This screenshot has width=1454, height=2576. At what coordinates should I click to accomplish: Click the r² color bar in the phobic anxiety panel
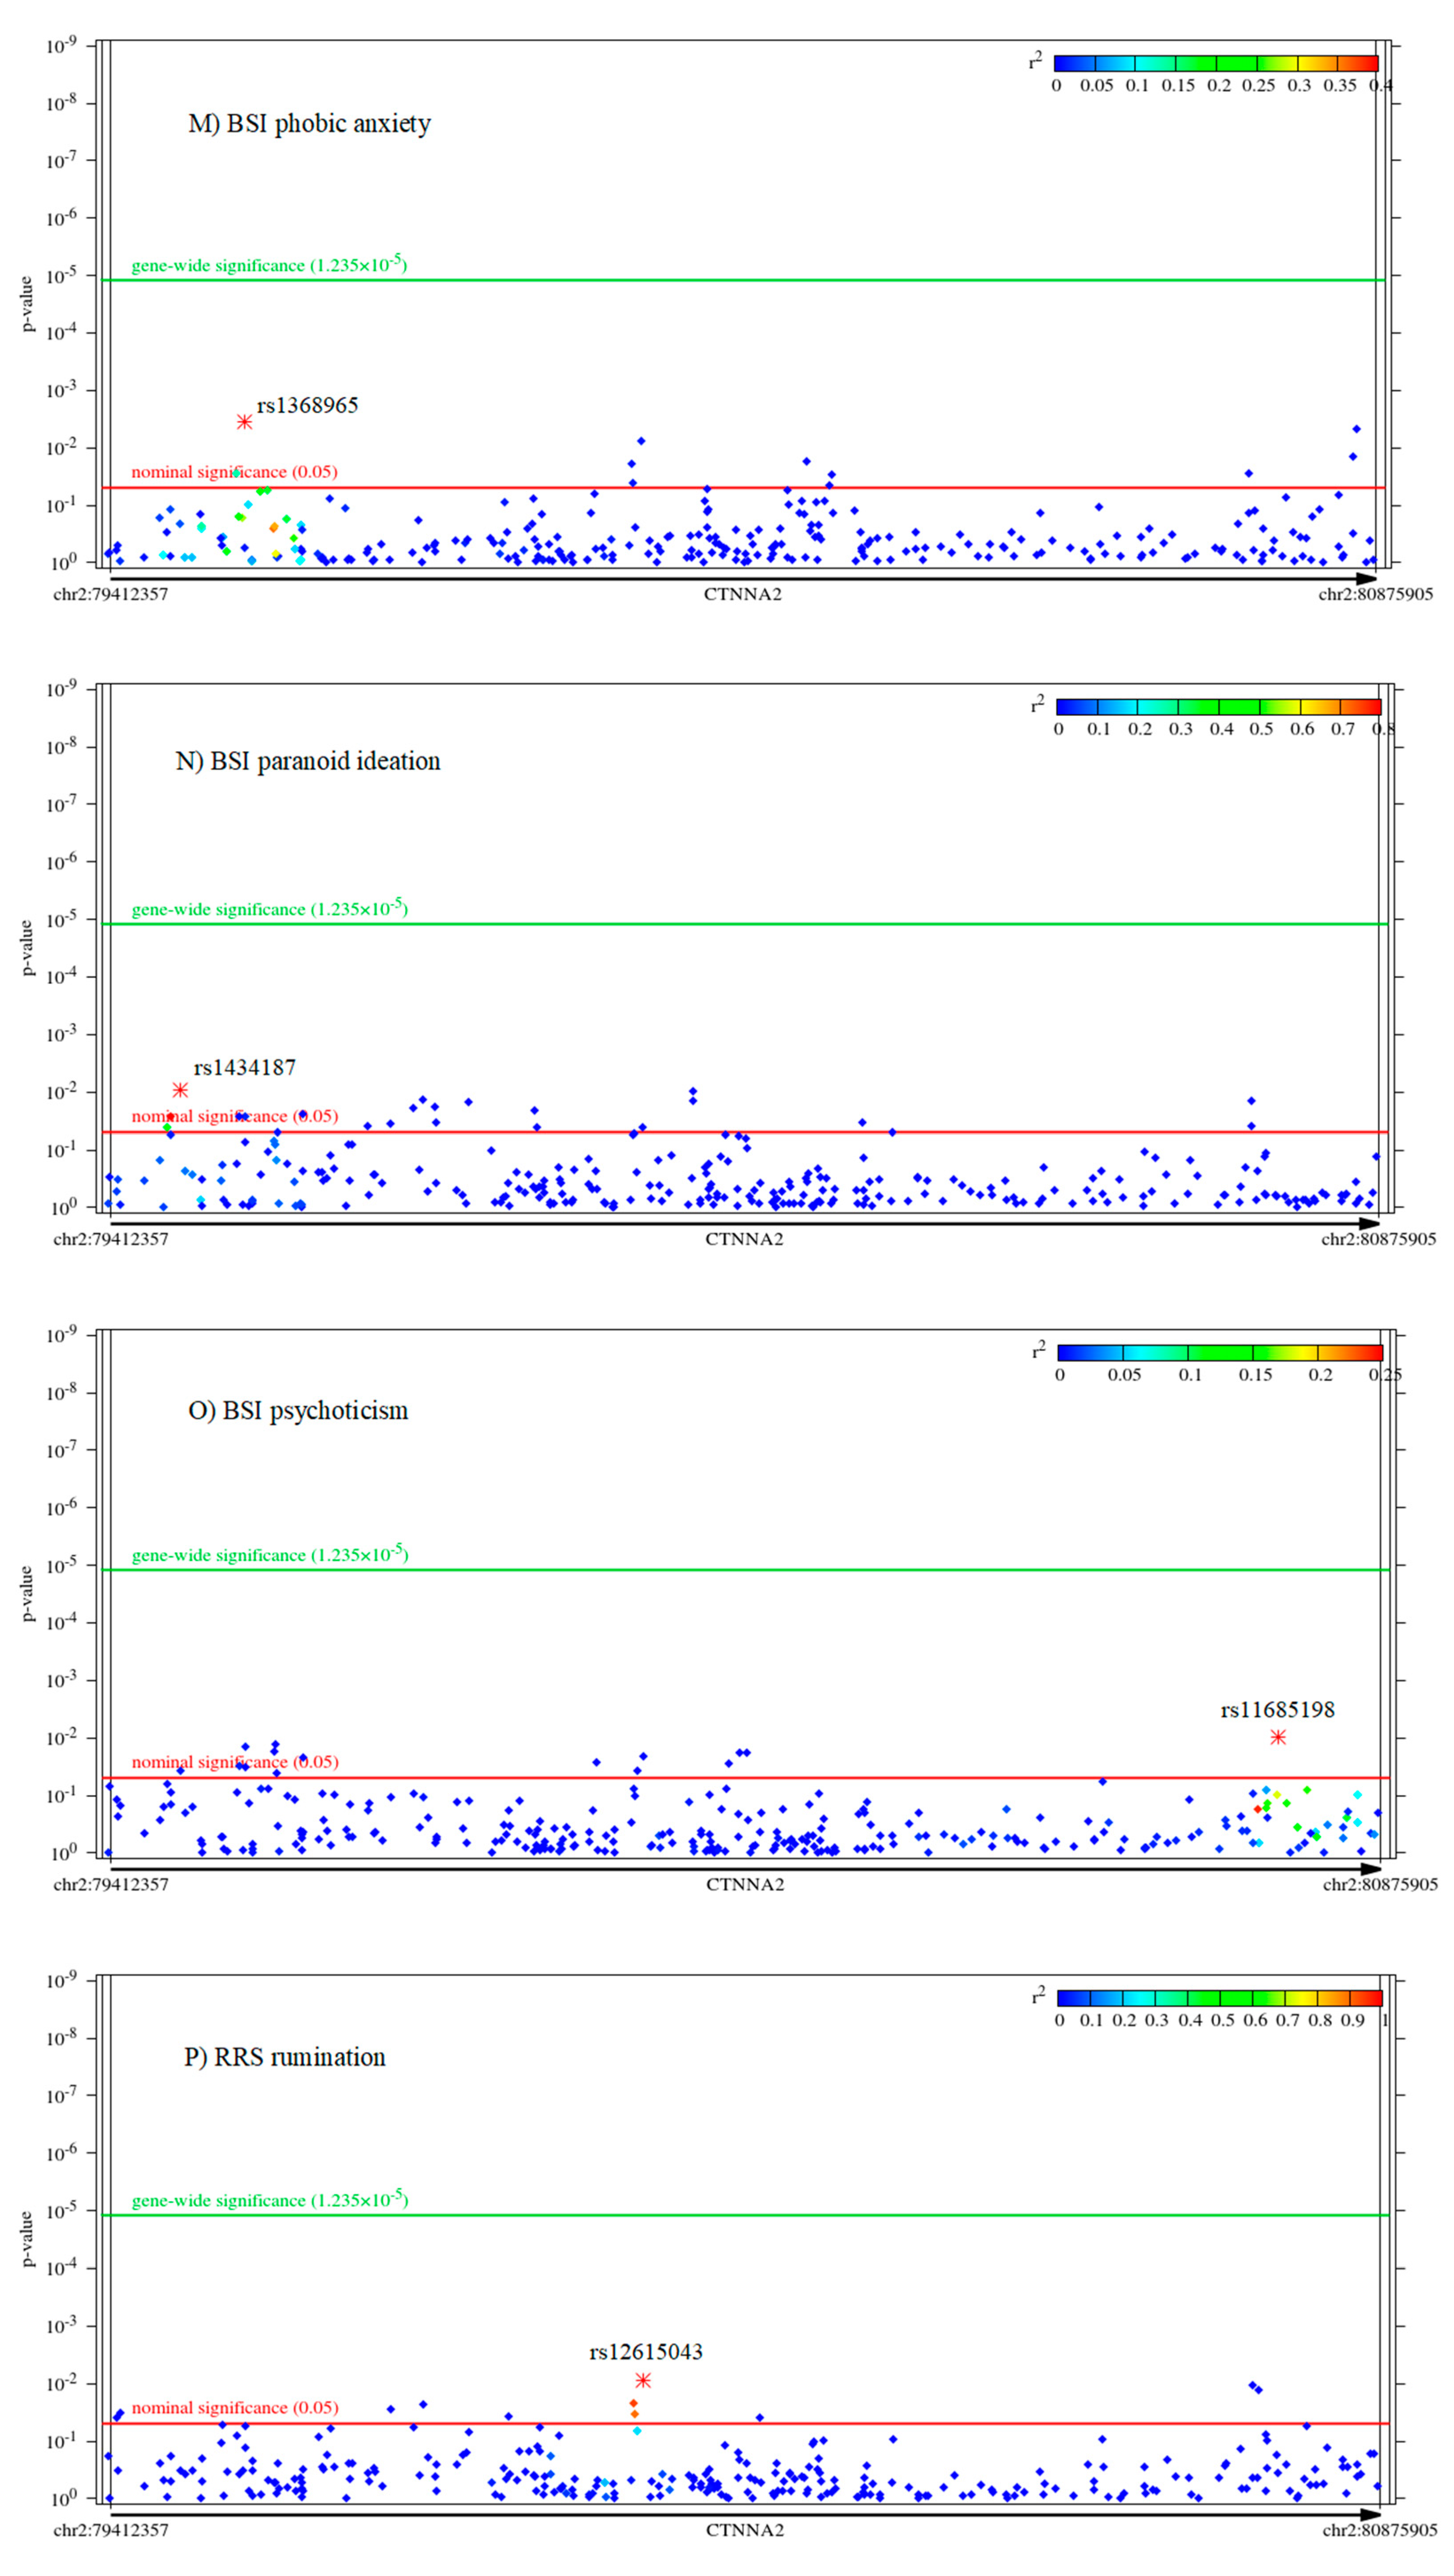[x=1216, y=64]
